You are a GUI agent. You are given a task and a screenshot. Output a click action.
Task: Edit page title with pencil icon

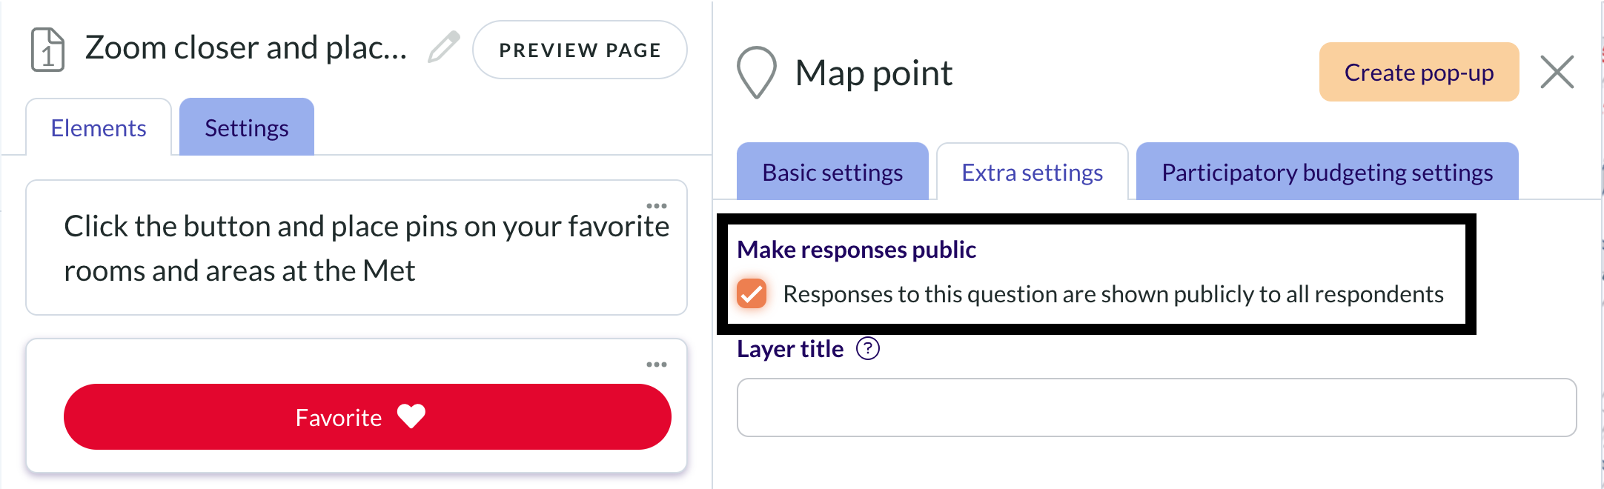[x=444, y=47]
